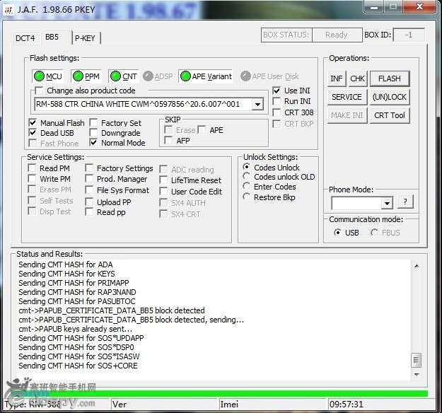Open the product code dropdown list
Screen dimensions: 442x413
tap(257, 104)
